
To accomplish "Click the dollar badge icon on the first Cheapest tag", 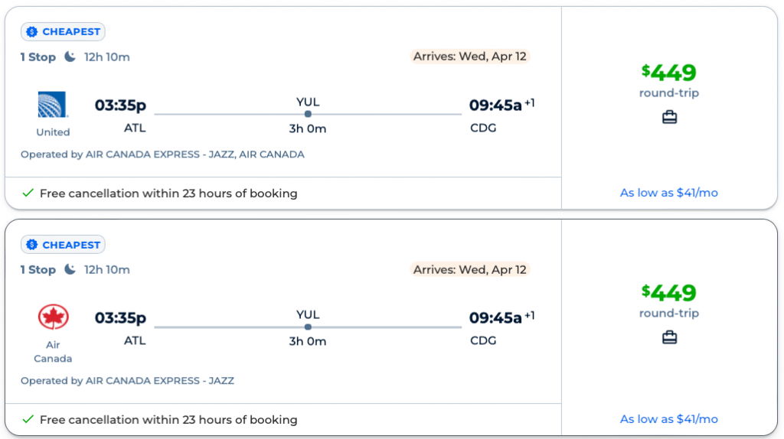I will coord(32,32).
